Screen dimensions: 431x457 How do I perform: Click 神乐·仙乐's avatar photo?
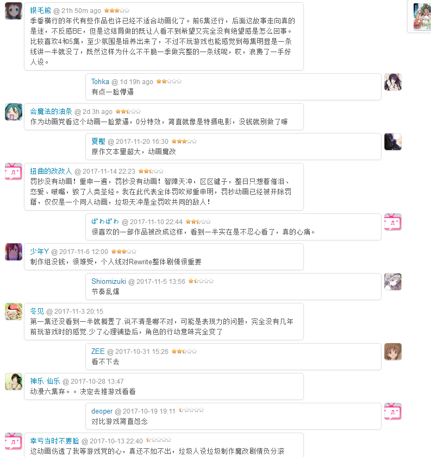click(x=14, y=382)
